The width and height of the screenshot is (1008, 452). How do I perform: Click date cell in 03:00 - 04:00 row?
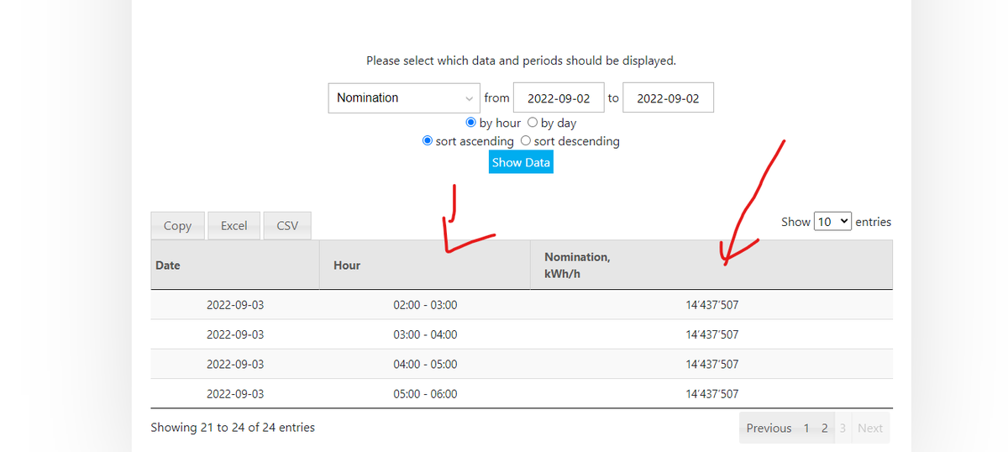coord(235,334)
